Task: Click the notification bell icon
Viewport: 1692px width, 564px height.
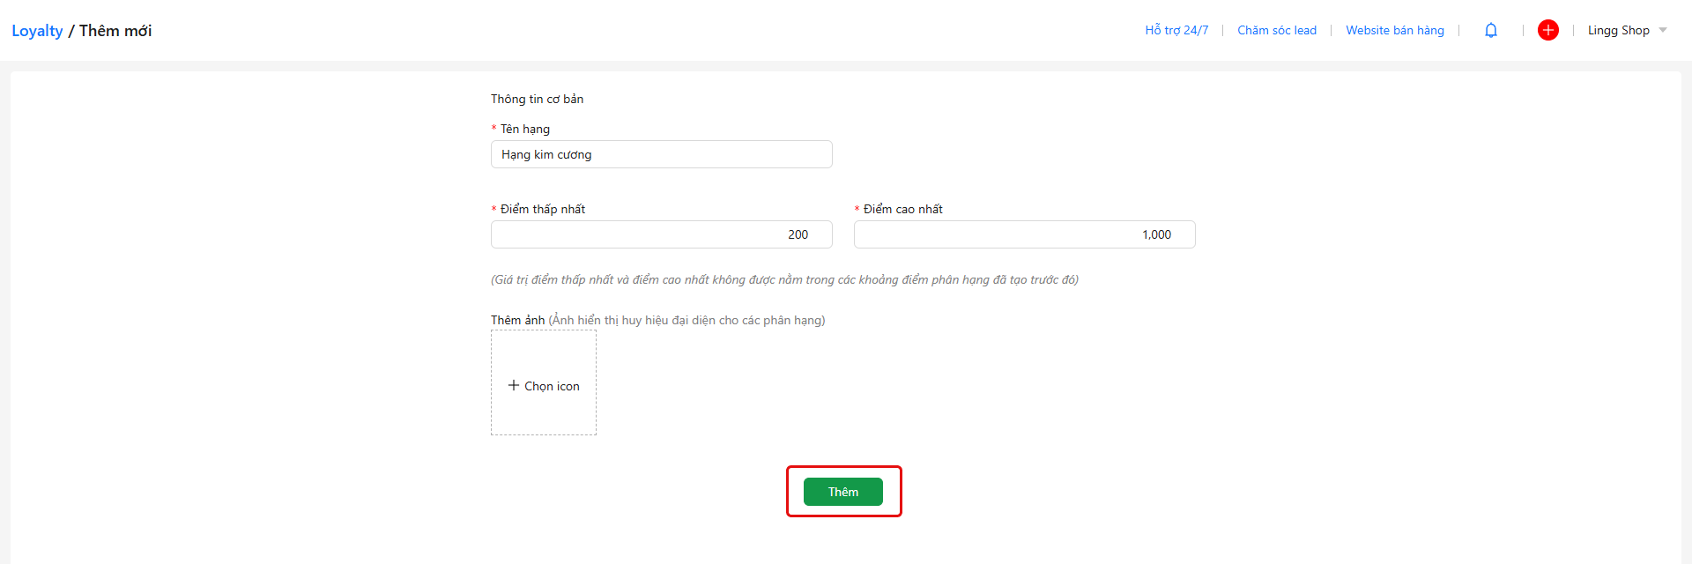Action: (1491, 30)
